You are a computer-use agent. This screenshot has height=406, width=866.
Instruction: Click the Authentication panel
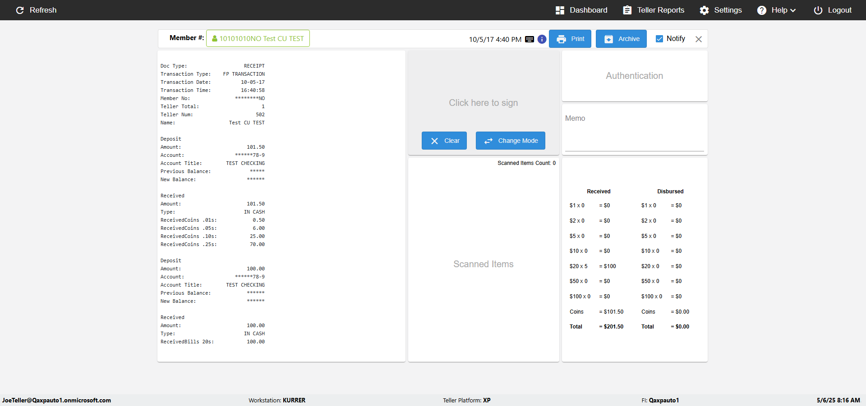click(635, 76)
